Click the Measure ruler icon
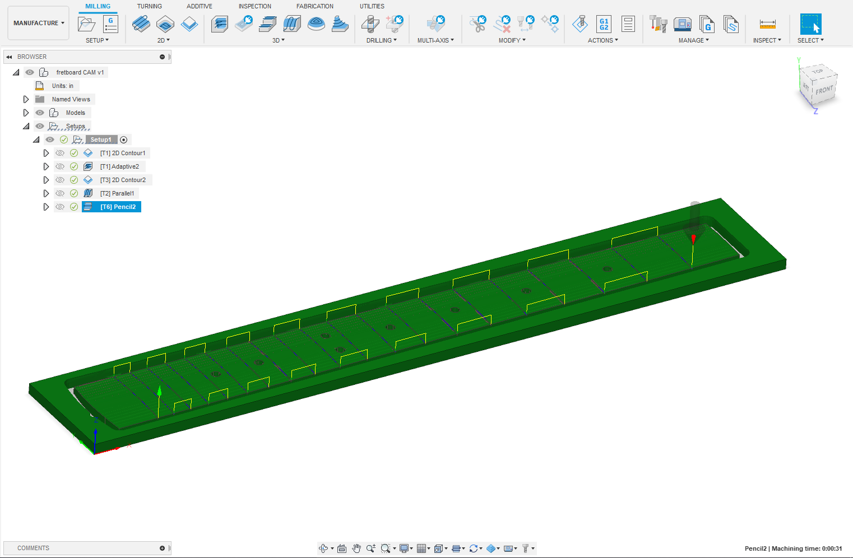This screenshot has height=558, width=853. [x=767, y=24]
